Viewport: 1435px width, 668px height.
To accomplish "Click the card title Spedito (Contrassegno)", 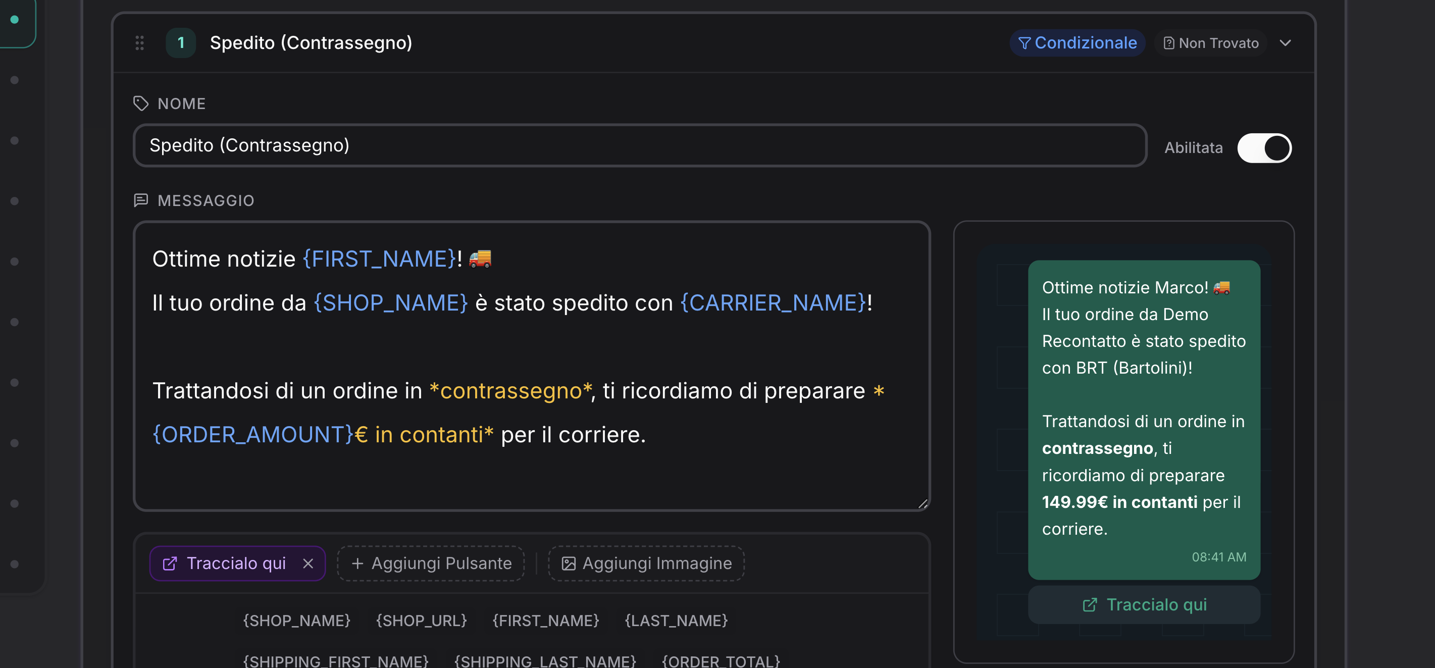I will [x=311, y=43].
